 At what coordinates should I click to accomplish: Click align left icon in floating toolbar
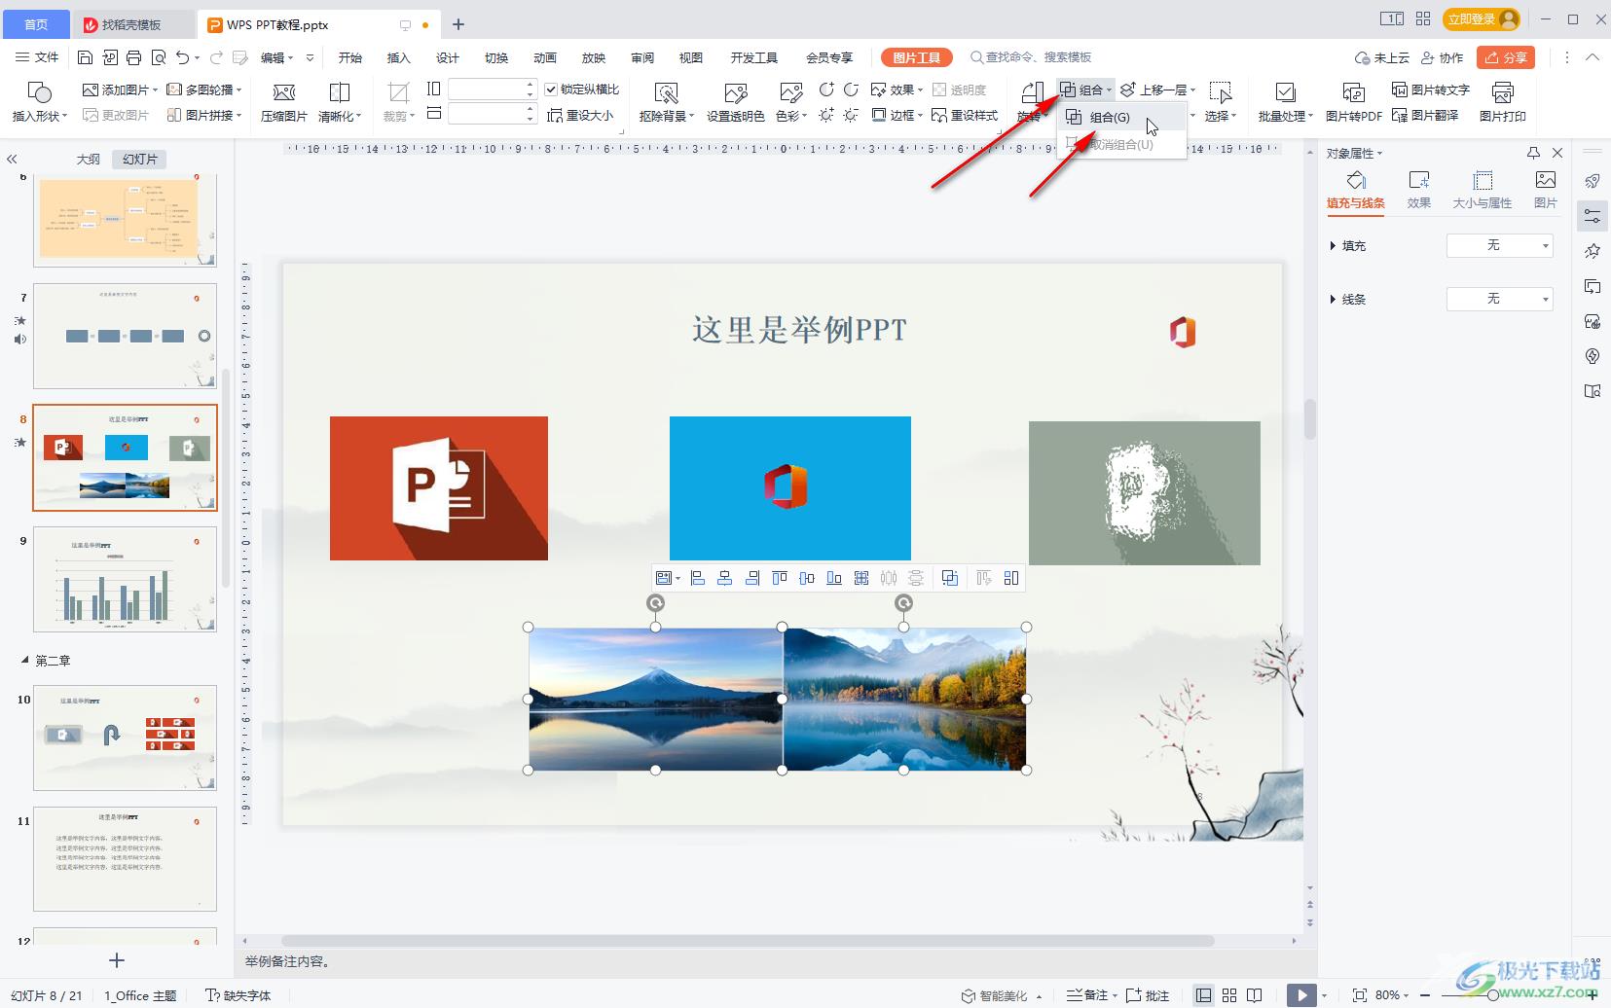click(698, 578)
